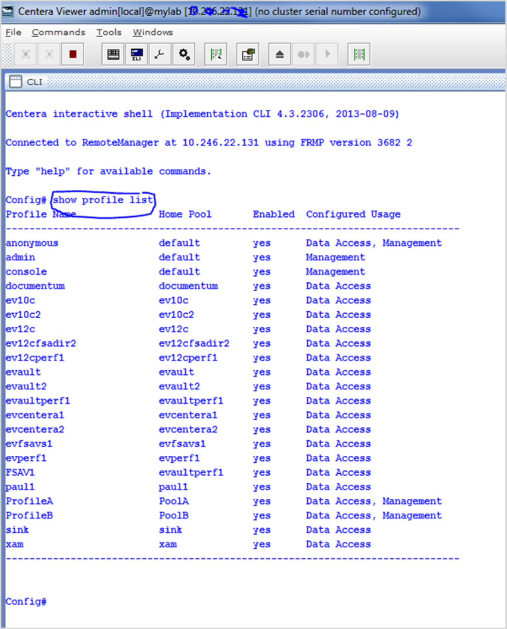Viewport: 507px width, 629px height.
Task: Click the CLI panel title bar
Action: click(255, 81)
